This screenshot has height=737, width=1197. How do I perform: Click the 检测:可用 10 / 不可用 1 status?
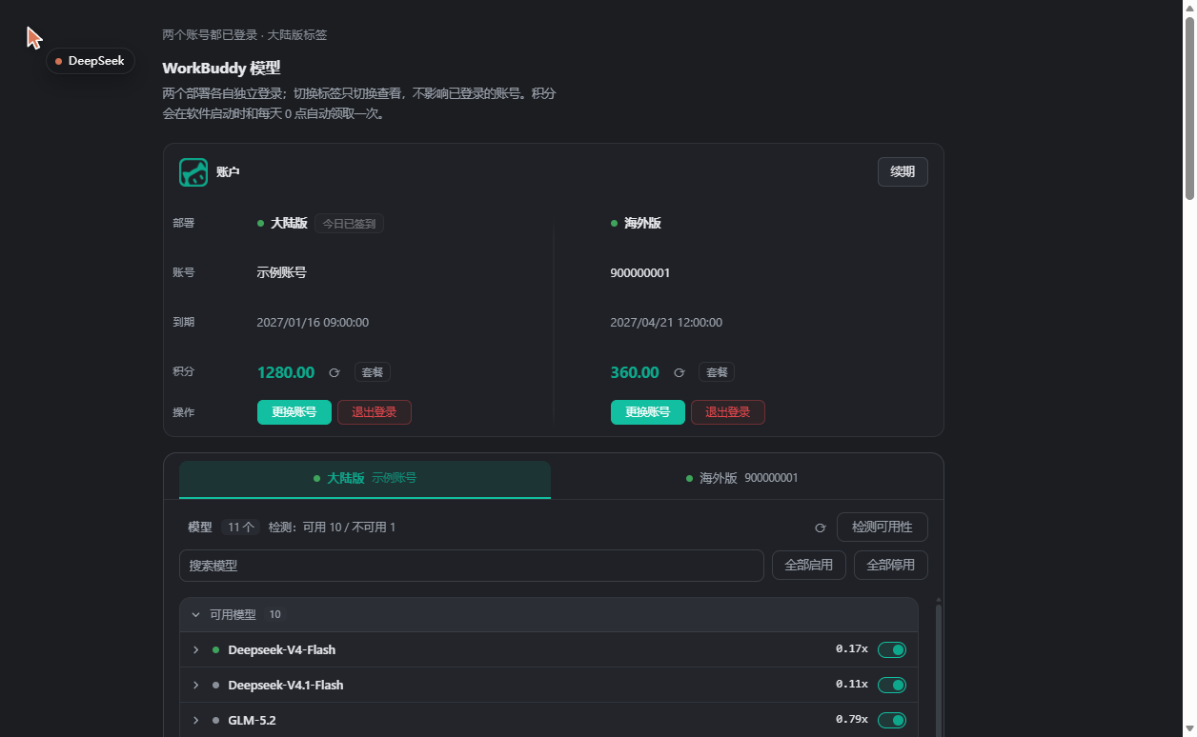(332, 528)
